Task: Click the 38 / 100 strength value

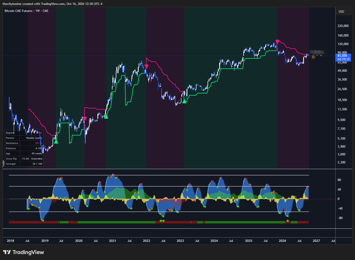Action: click(37, 164)
